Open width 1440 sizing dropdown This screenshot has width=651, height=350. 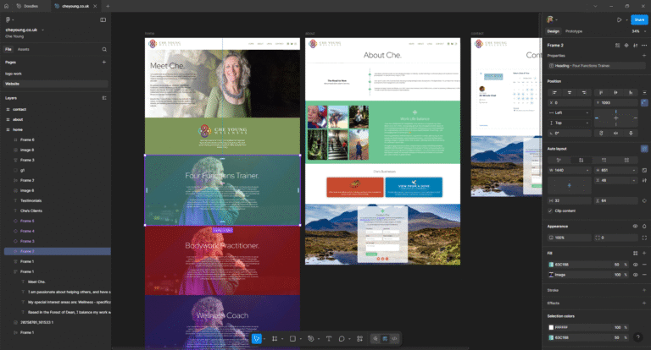point(587,170)
